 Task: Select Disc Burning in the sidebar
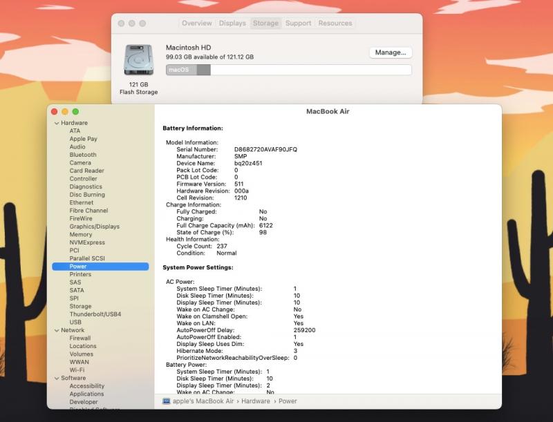coord(87,195)
